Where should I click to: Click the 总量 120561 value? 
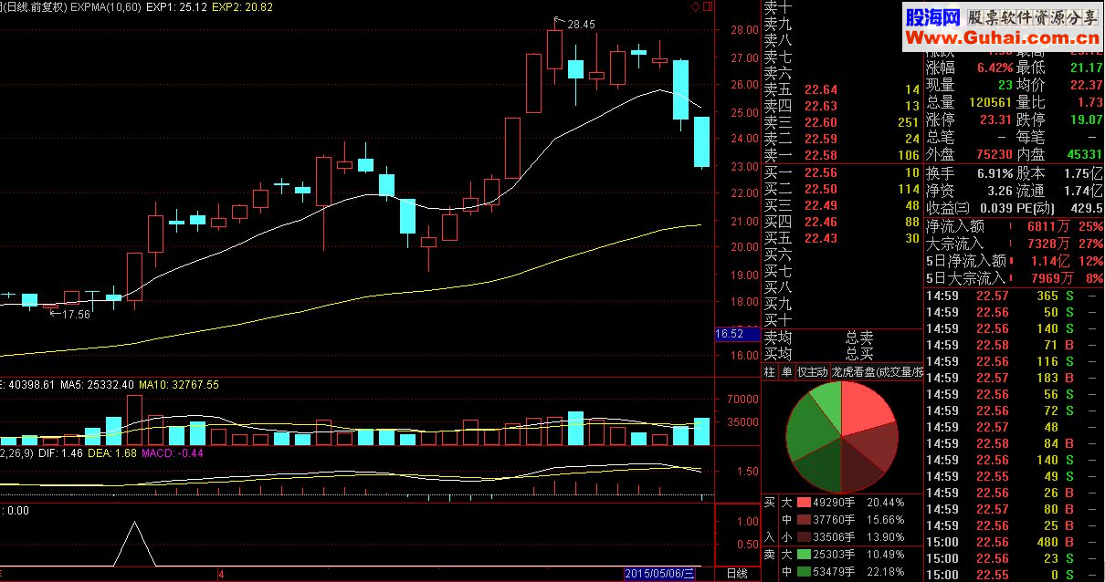click(x=989, y=102)
